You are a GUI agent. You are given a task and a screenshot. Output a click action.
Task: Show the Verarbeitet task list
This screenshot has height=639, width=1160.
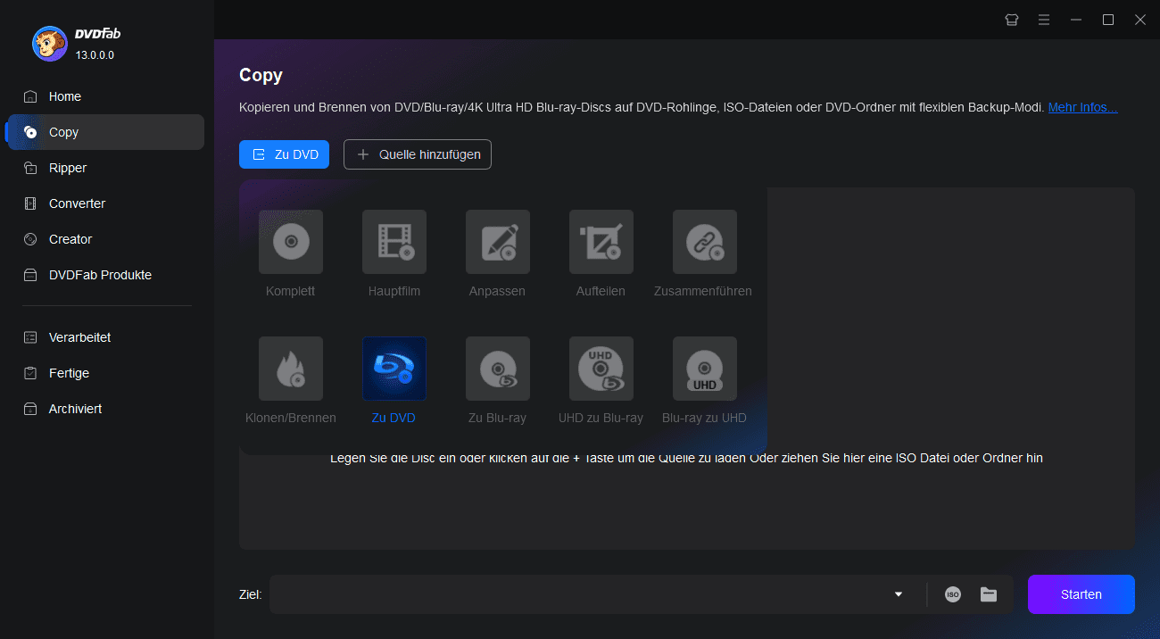[105, 337]
